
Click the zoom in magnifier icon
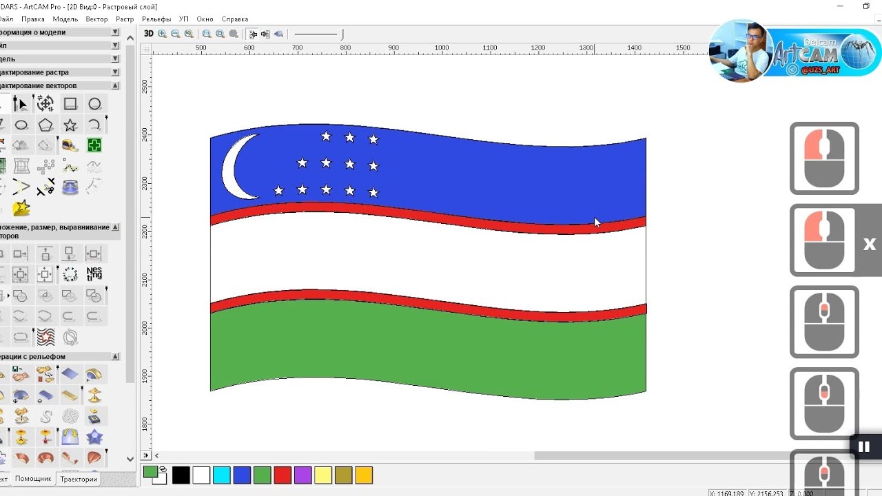click(x=163, y=33)
